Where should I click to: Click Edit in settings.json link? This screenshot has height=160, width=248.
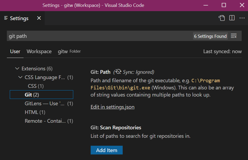click(x=112, y=107)
